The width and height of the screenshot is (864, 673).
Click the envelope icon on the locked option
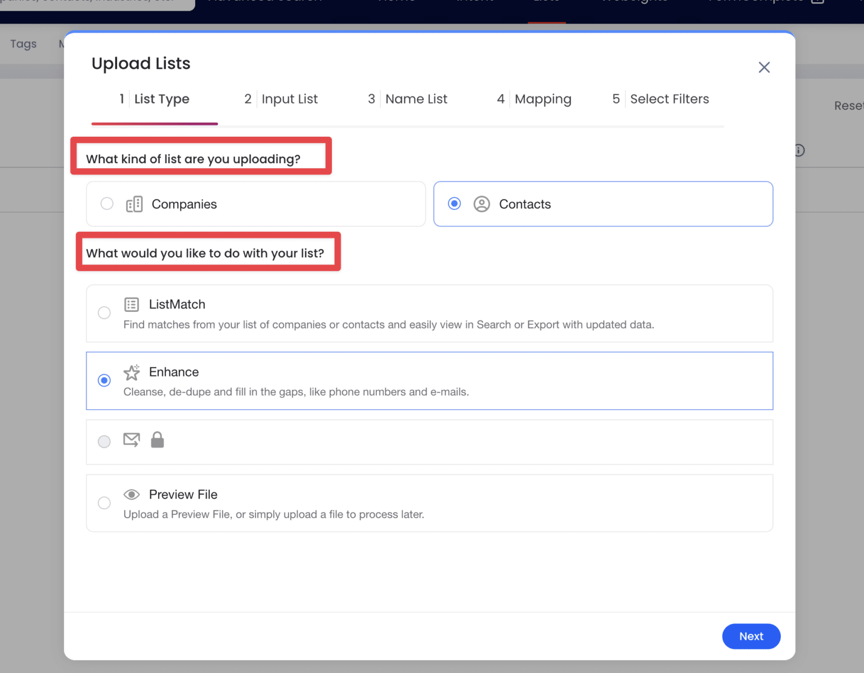131,439
